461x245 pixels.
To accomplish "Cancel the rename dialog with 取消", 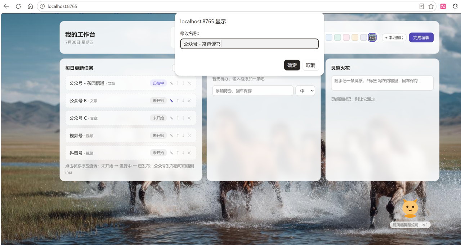I will 311,65.
